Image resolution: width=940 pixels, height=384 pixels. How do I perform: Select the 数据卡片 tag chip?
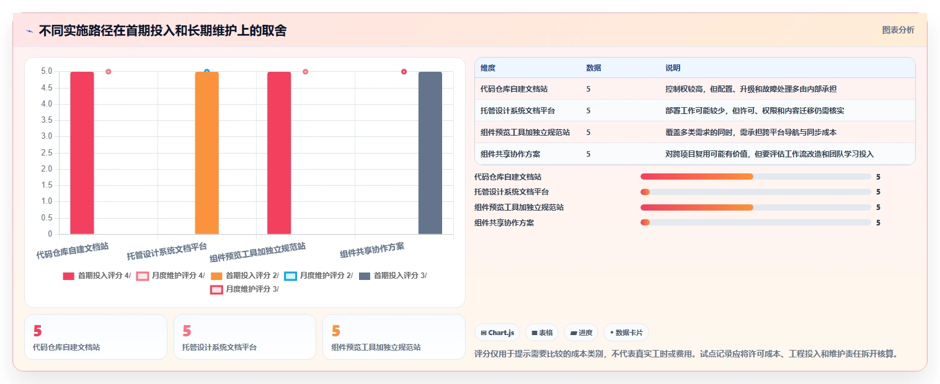pyautogui.click(x=626, y=333)
